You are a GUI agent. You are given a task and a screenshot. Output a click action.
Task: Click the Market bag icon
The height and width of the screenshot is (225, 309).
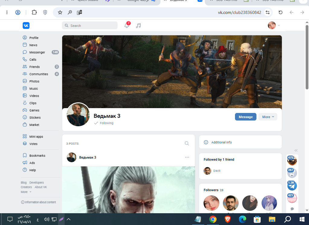pyautogui.click(x=25, y=124)
